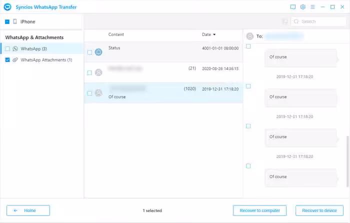Screen dimensions: 350x223
Task: Click the contact avatar next to To:
Action: pos(250,36)
